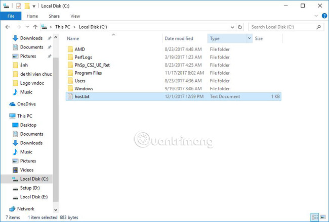Open the recent locations dropdown
This screenshot has height=222, width=329.
coord(27,27)
